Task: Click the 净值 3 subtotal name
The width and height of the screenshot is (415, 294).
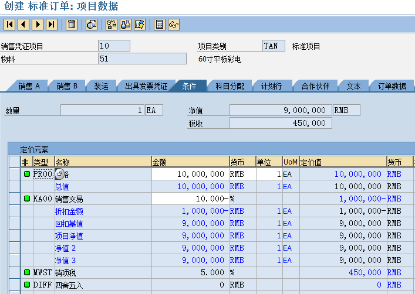Action: click(65, 260)
